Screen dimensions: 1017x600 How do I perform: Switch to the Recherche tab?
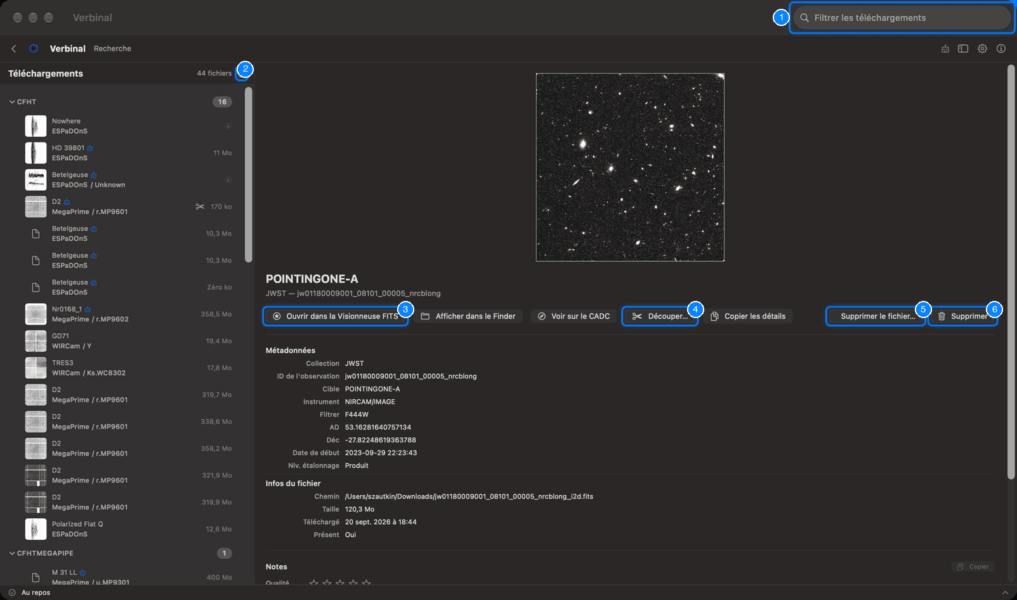(x=112, y=49)
